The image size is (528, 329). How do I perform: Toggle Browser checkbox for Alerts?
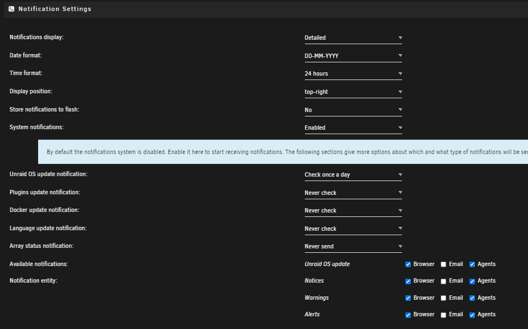pos(408,315)
